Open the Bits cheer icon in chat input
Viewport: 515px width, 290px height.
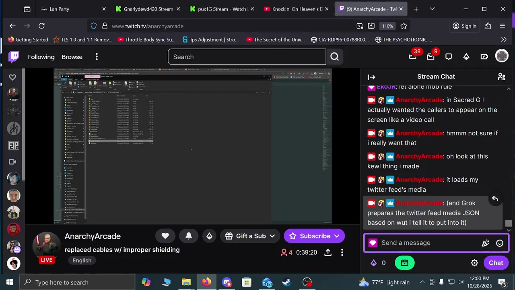(x=486, y=243)
